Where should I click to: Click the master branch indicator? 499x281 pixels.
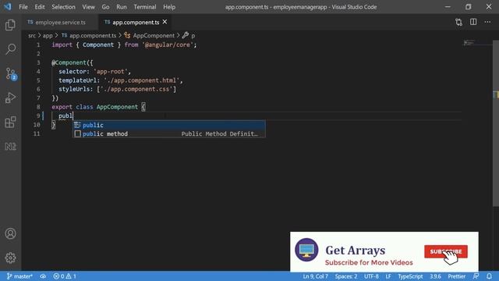point(19,276)
